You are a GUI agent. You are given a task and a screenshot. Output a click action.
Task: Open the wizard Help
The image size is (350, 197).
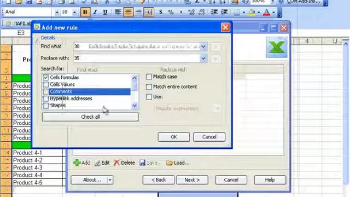pos(270,180)
